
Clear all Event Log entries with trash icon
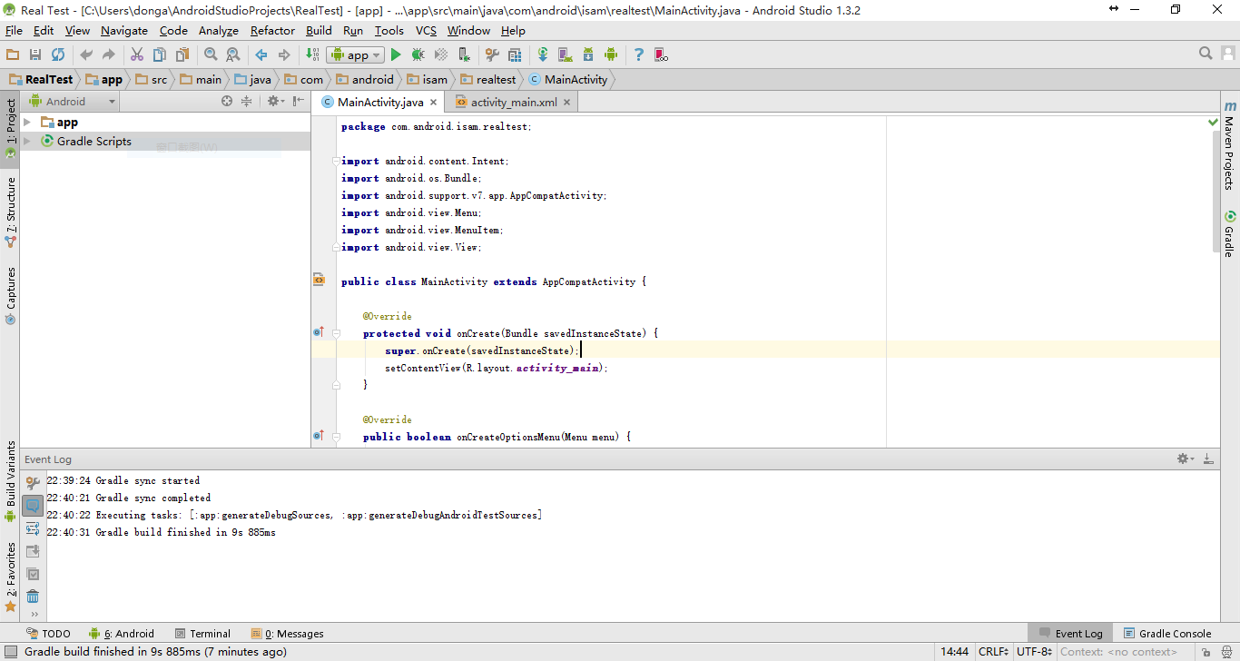click(x=33, y=597)
